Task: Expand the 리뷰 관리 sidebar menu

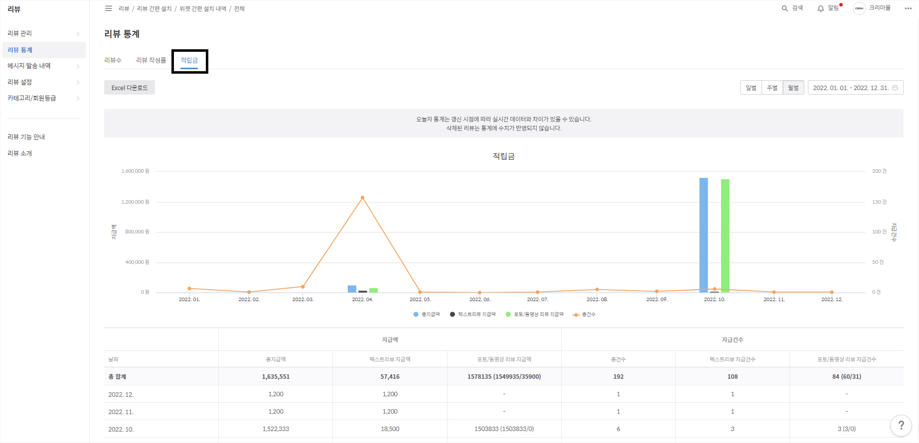Action: [x=43, y=33]
